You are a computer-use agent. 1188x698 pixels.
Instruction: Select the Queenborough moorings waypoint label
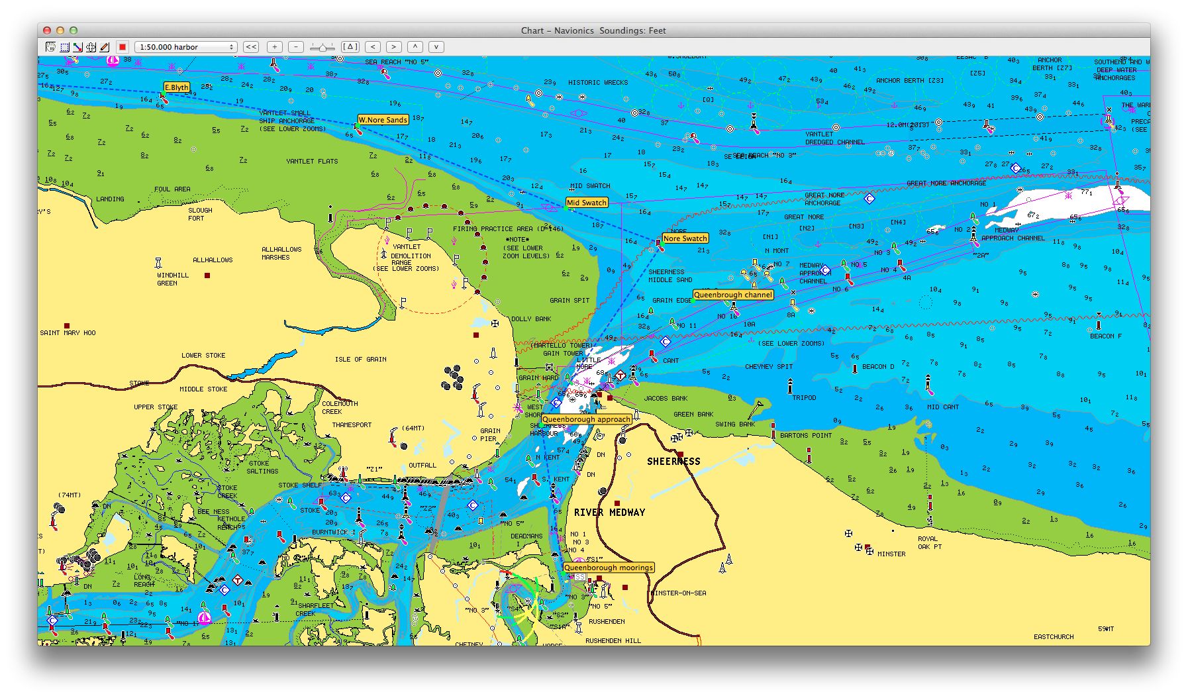point(609,568)
